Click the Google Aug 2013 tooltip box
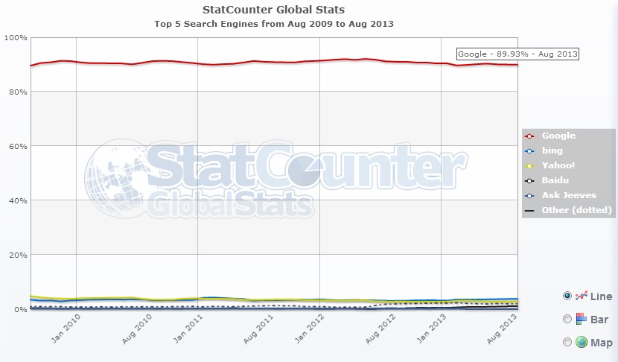The image size is (618, 362). pyautogui.click(x=517, y=54)
